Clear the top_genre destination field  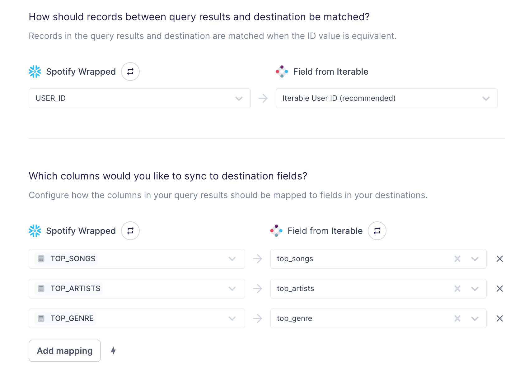(457, 318)
